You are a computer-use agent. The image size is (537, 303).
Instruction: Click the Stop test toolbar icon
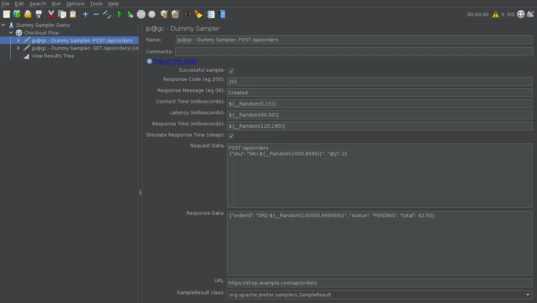tap(141, 14)
